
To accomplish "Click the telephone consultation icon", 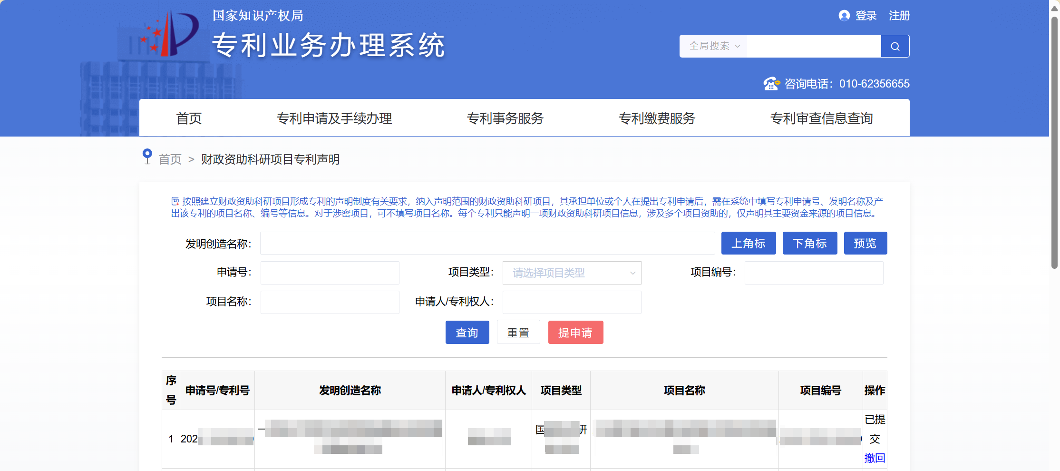I will (x=771, y=84).
